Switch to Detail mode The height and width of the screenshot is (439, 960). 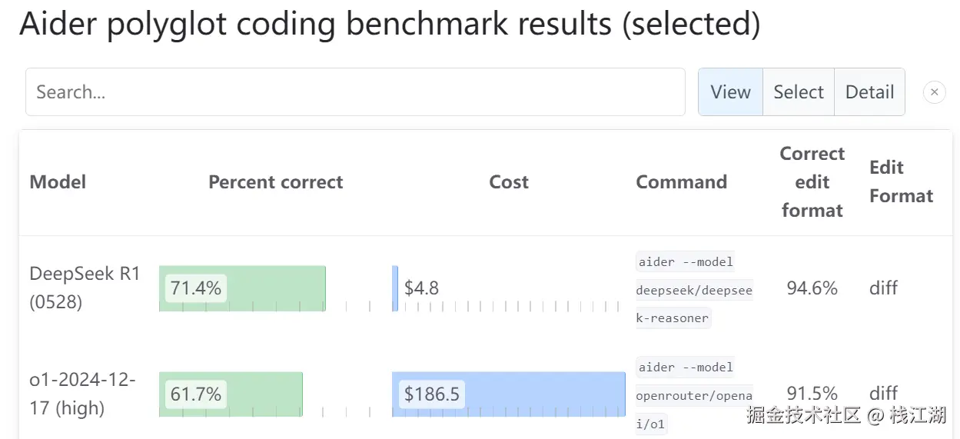pos(869,92)
